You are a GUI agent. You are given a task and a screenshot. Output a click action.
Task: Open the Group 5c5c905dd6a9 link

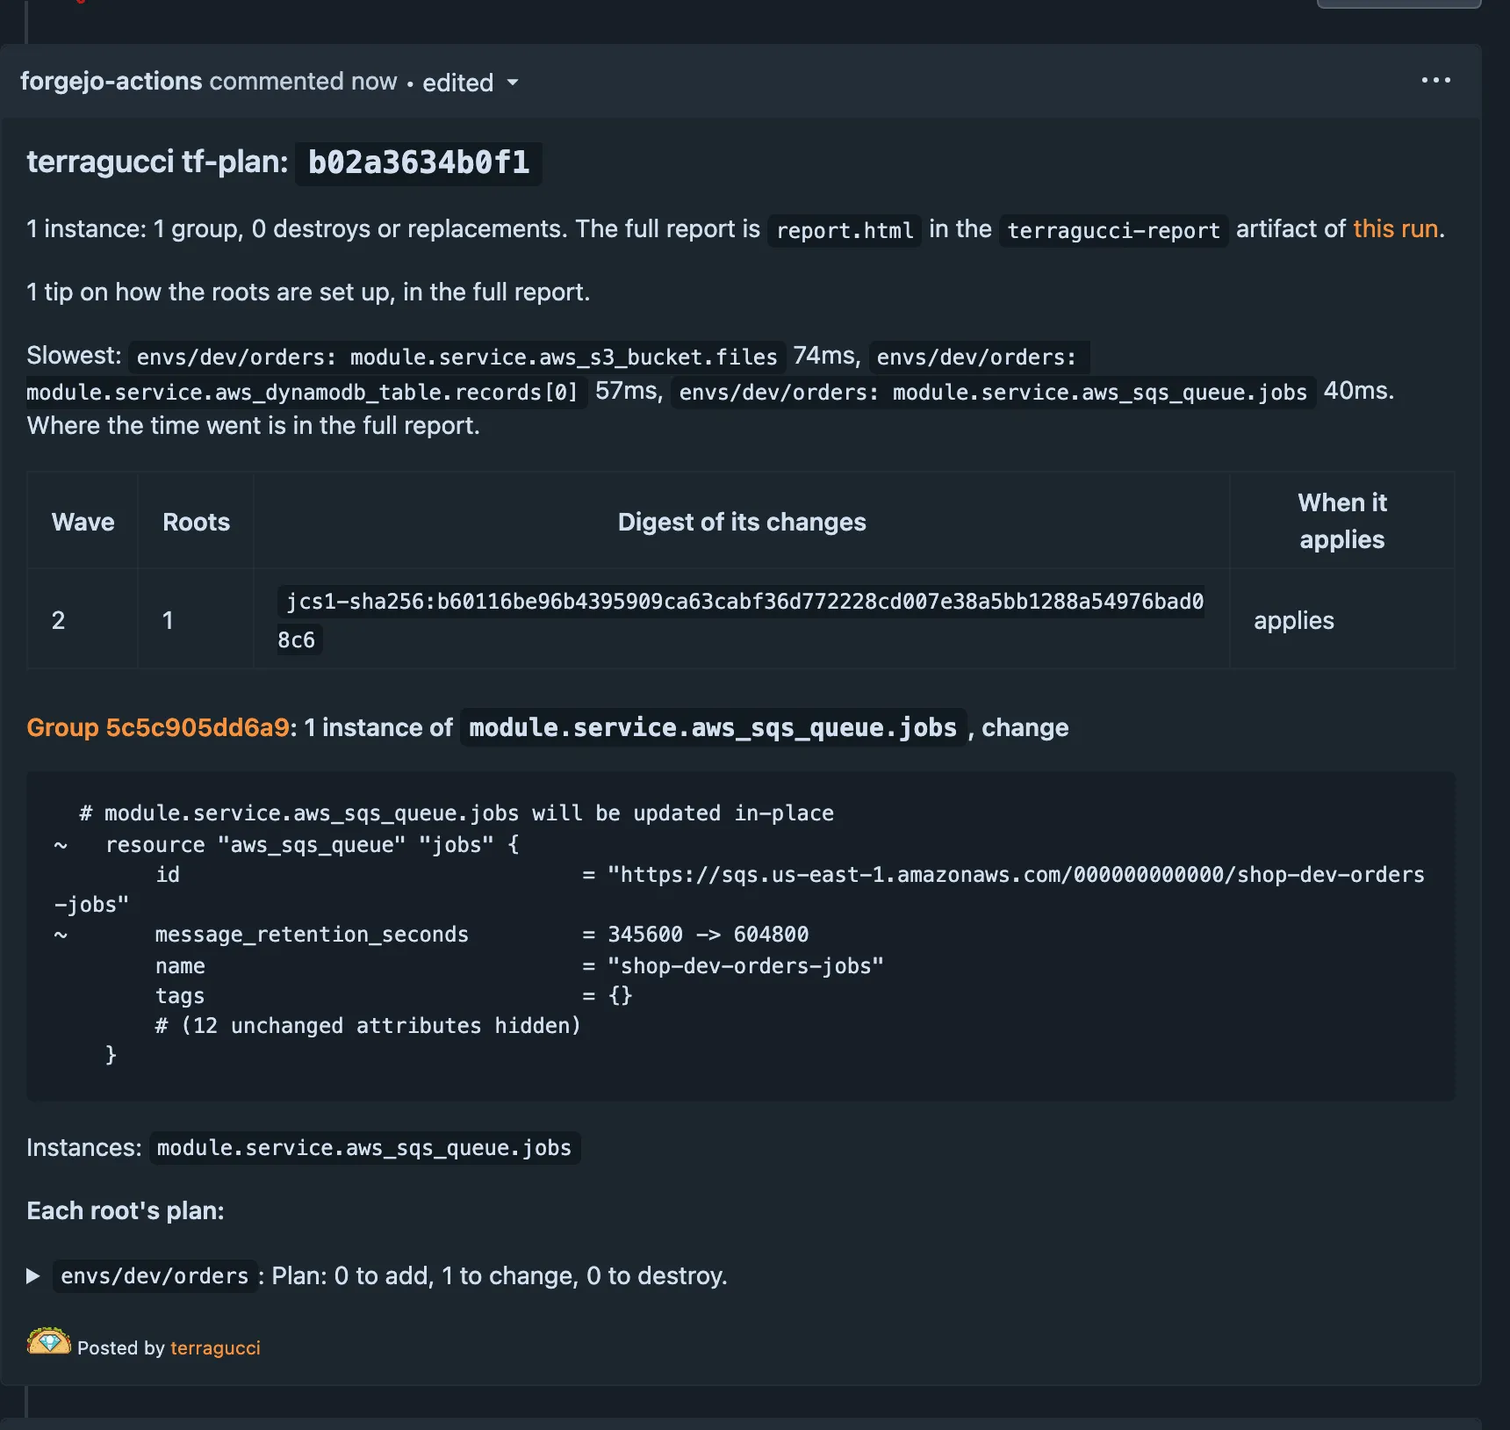point(158,727)
